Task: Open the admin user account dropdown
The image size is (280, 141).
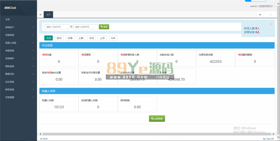Action: (262, 6)
